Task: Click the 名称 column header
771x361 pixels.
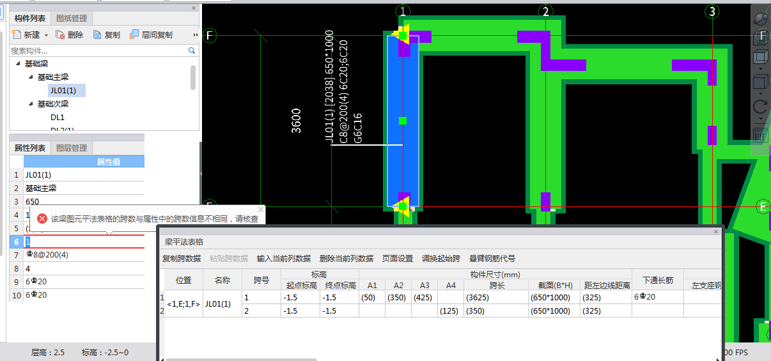Action: (222, 280)
